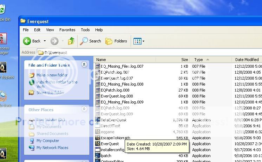Select the eqgame application icon

tap(98, 132)
